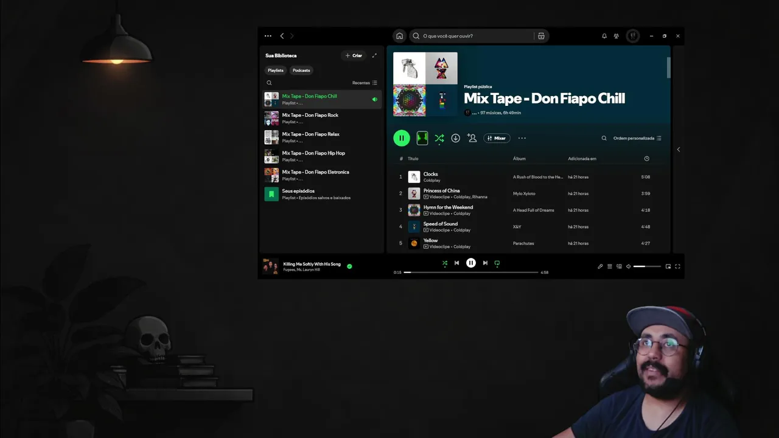Viewport: 779px width, 438px height.
Task: Open 'Mix Tape - Don Fiapo Hip Hop' playlist
Action: tap(322, 156)
